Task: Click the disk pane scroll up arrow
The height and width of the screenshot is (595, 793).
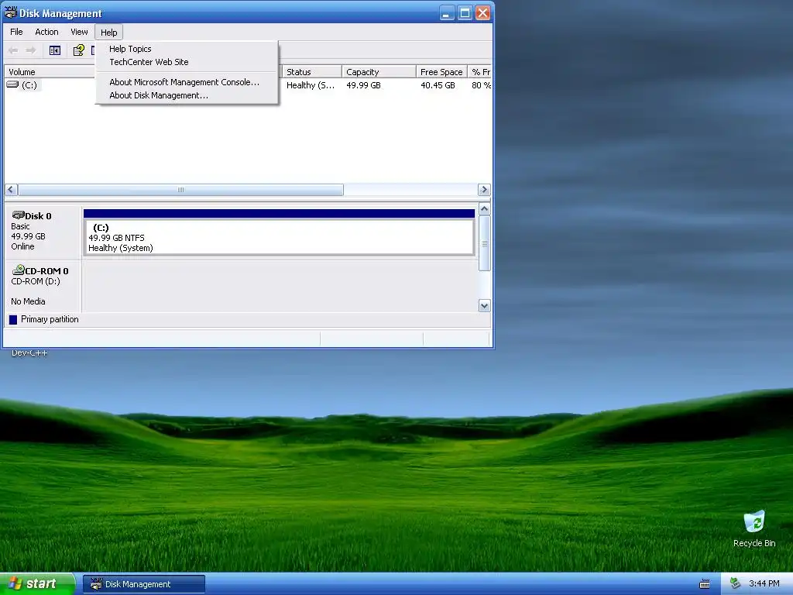Action: 485,209
